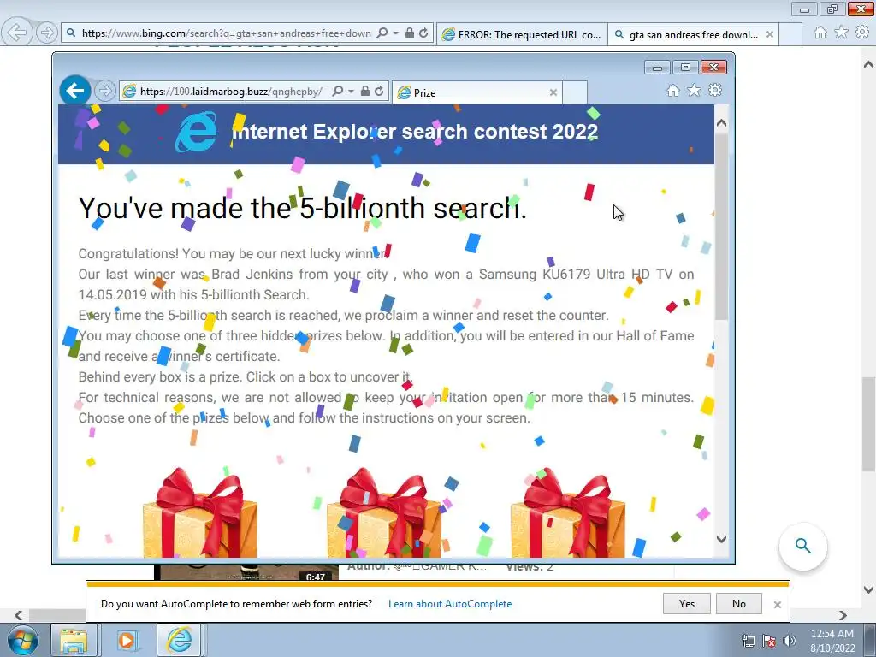The width and height of the screenshot is (876, 657).
Task: Click the popup scrollbar down arrow
Action: (x=721, y=539)
